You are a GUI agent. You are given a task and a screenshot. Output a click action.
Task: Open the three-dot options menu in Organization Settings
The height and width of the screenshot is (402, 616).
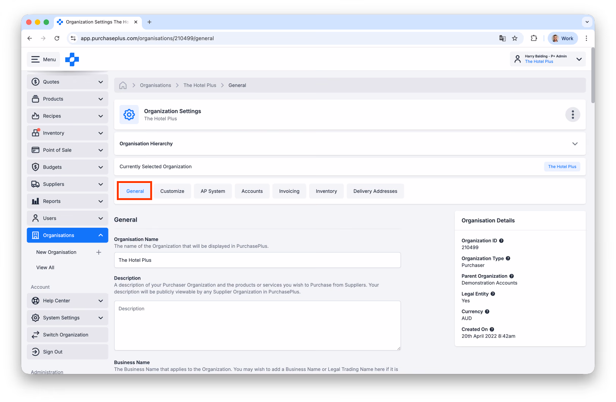573,114
